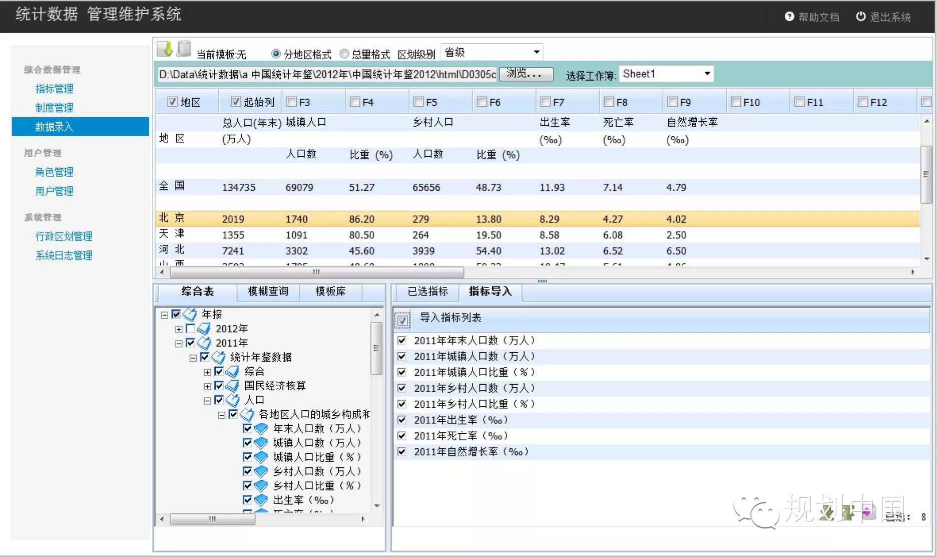This screenshot has height=557, width=937.
Task: Check the F3 column checkbox
Action: 291,102
